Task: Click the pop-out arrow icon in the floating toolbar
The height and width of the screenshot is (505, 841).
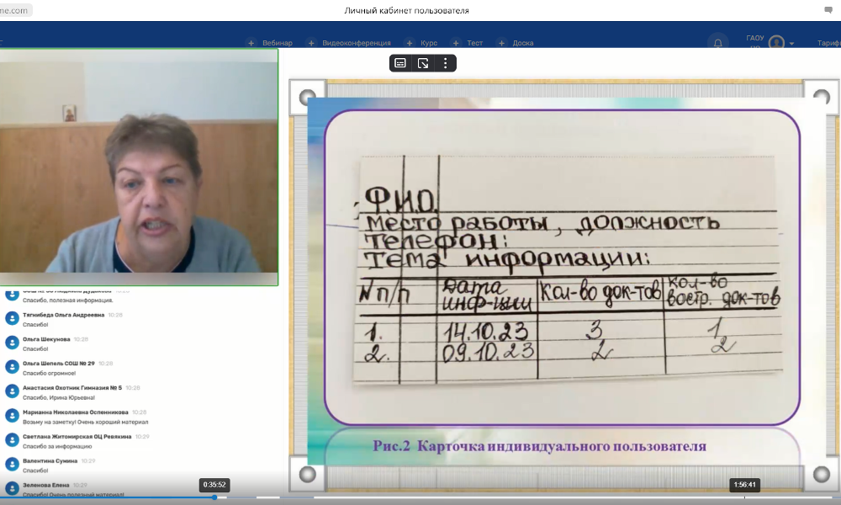Action: coord(423,63)
